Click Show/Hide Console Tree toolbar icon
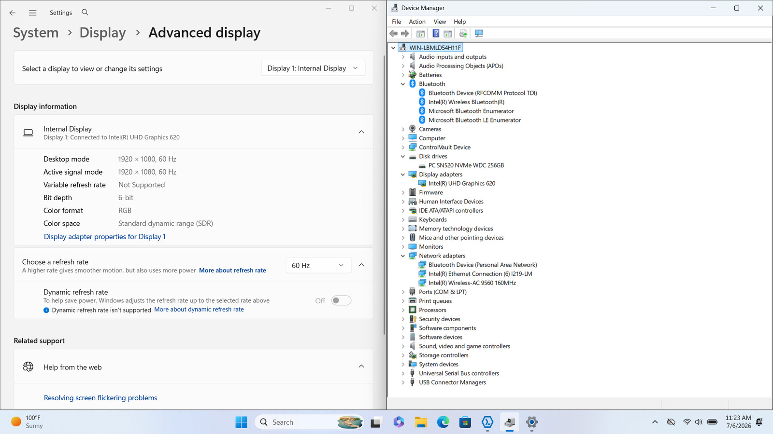The width and height of the screenshot is (773, 434). pyautogui.click(x=420, y=33)
